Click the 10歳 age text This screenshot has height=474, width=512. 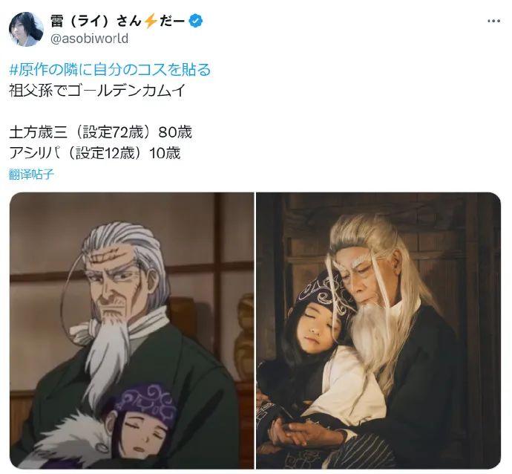coord(165,153)
